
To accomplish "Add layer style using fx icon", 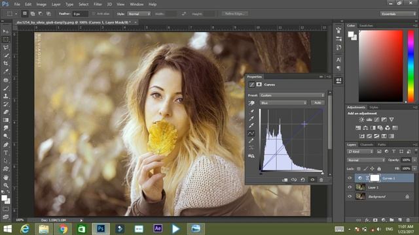I will pyautogui.click(x=367, y=220).
